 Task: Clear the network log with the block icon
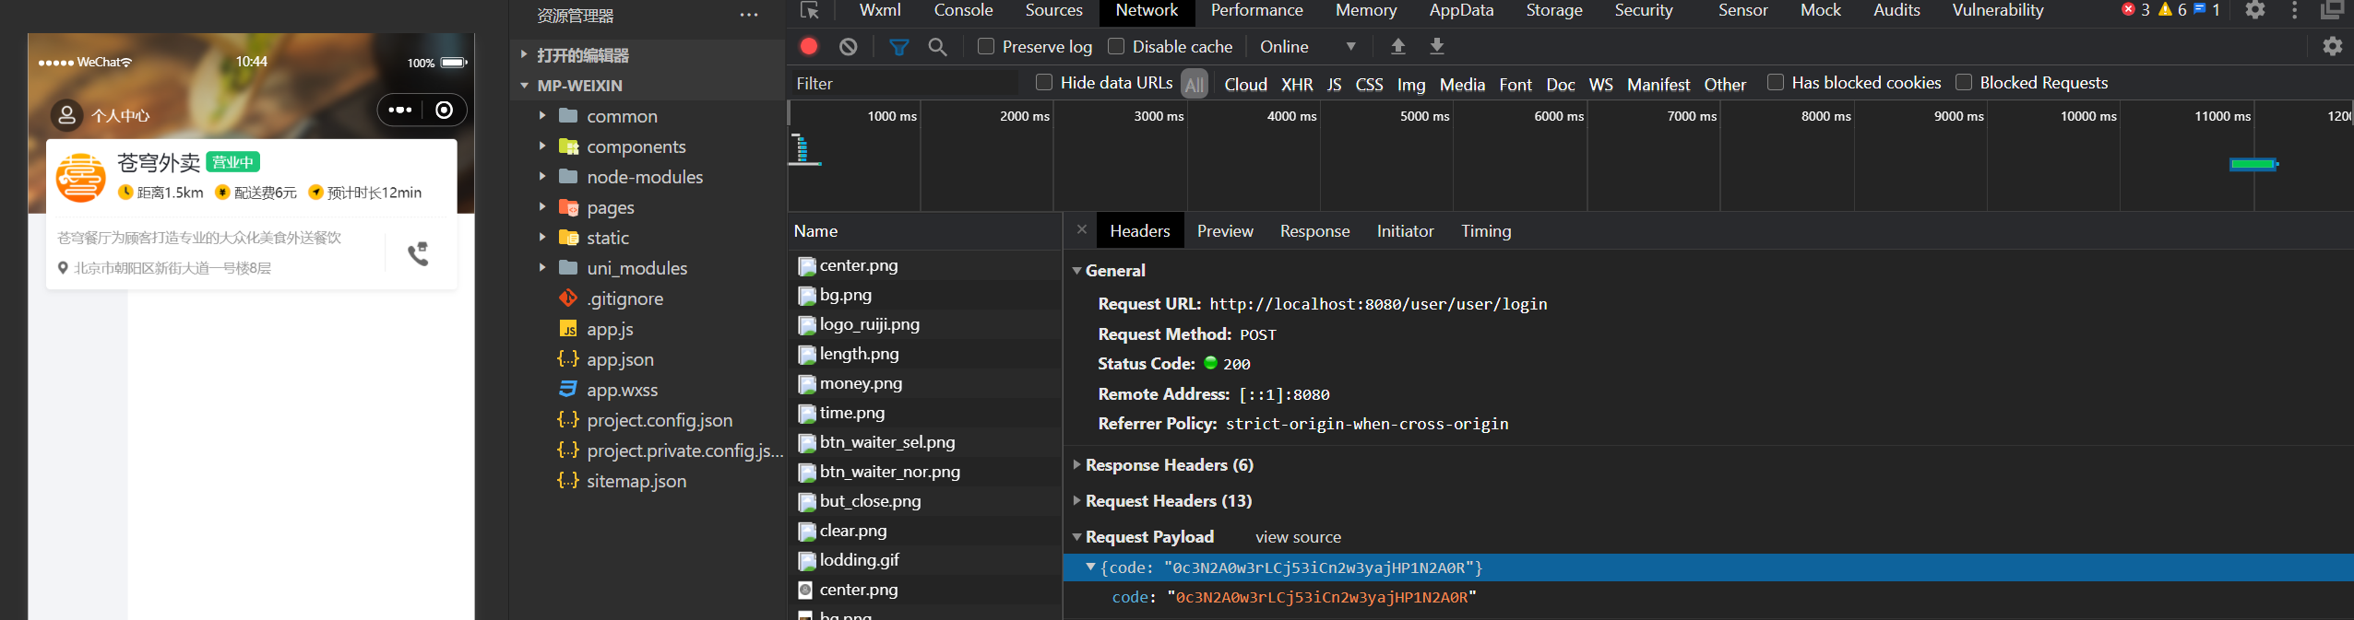[x=849, y=46]
